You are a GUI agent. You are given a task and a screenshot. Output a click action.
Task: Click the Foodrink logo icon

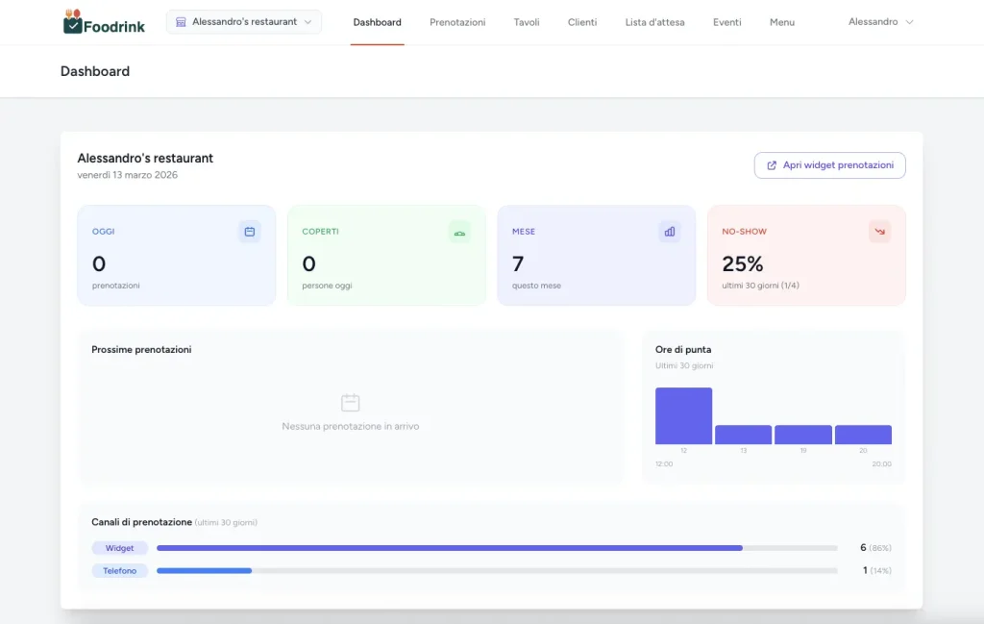73,21
